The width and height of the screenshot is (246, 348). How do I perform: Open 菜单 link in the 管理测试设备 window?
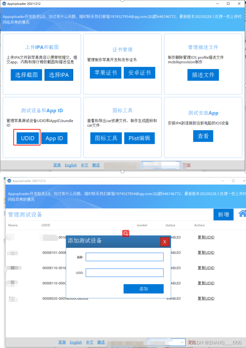click(x=62, y=342)
